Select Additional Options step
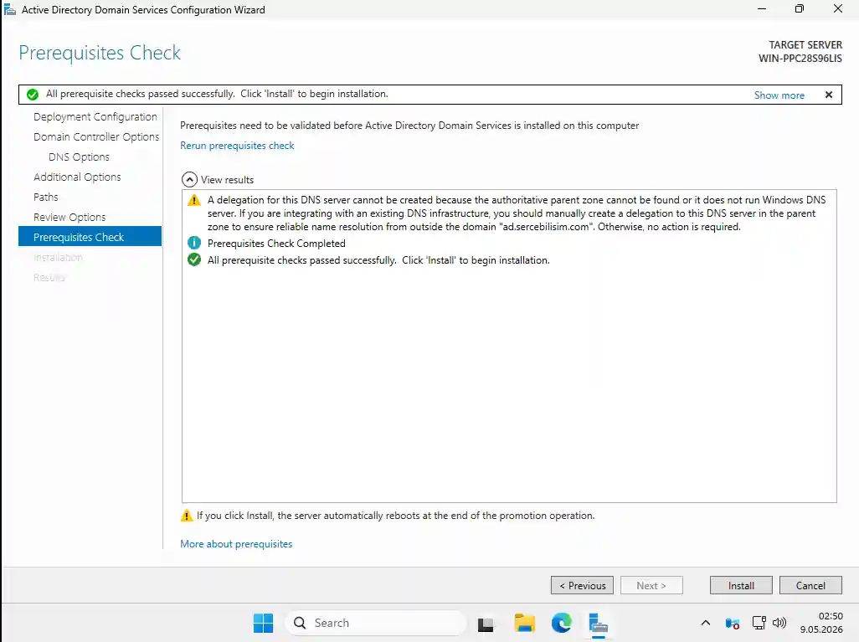Viewport: 859px width, 642px height. click(x=77, y=177)
